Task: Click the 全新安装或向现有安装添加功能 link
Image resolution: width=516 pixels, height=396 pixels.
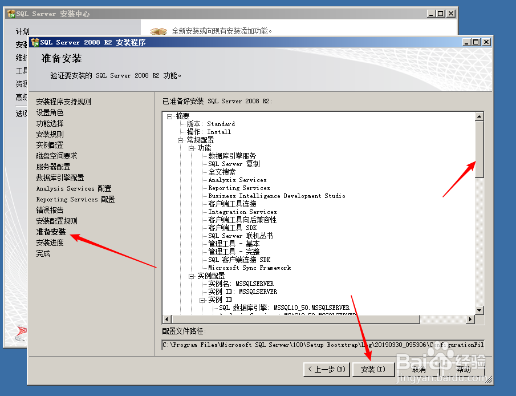Action: [x=222, y=31]
